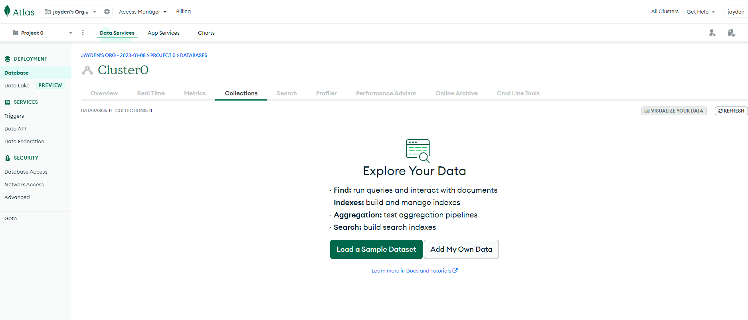Open the cluster Overview tab
The width and height of the screenshot is (748, 320).
(x=104, y=93)
